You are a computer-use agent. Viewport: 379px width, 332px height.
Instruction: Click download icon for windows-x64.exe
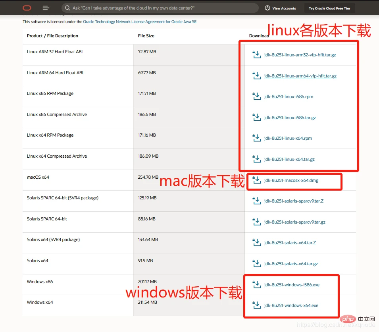256,305
